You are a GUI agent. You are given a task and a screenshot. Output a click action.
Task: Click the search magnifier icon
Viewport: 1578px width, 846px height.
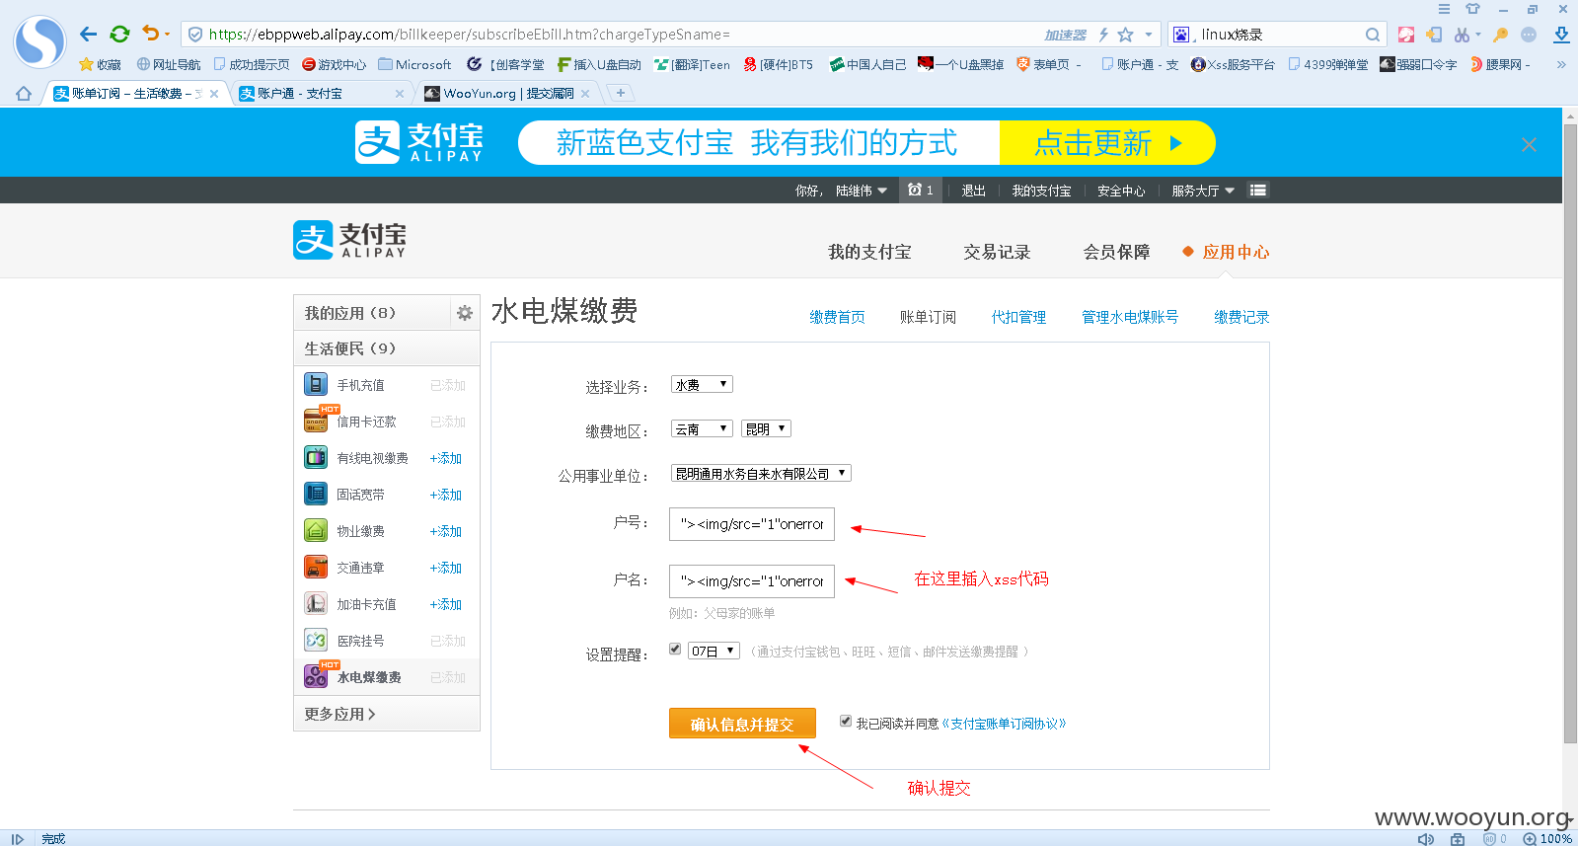coord(1373,35)
